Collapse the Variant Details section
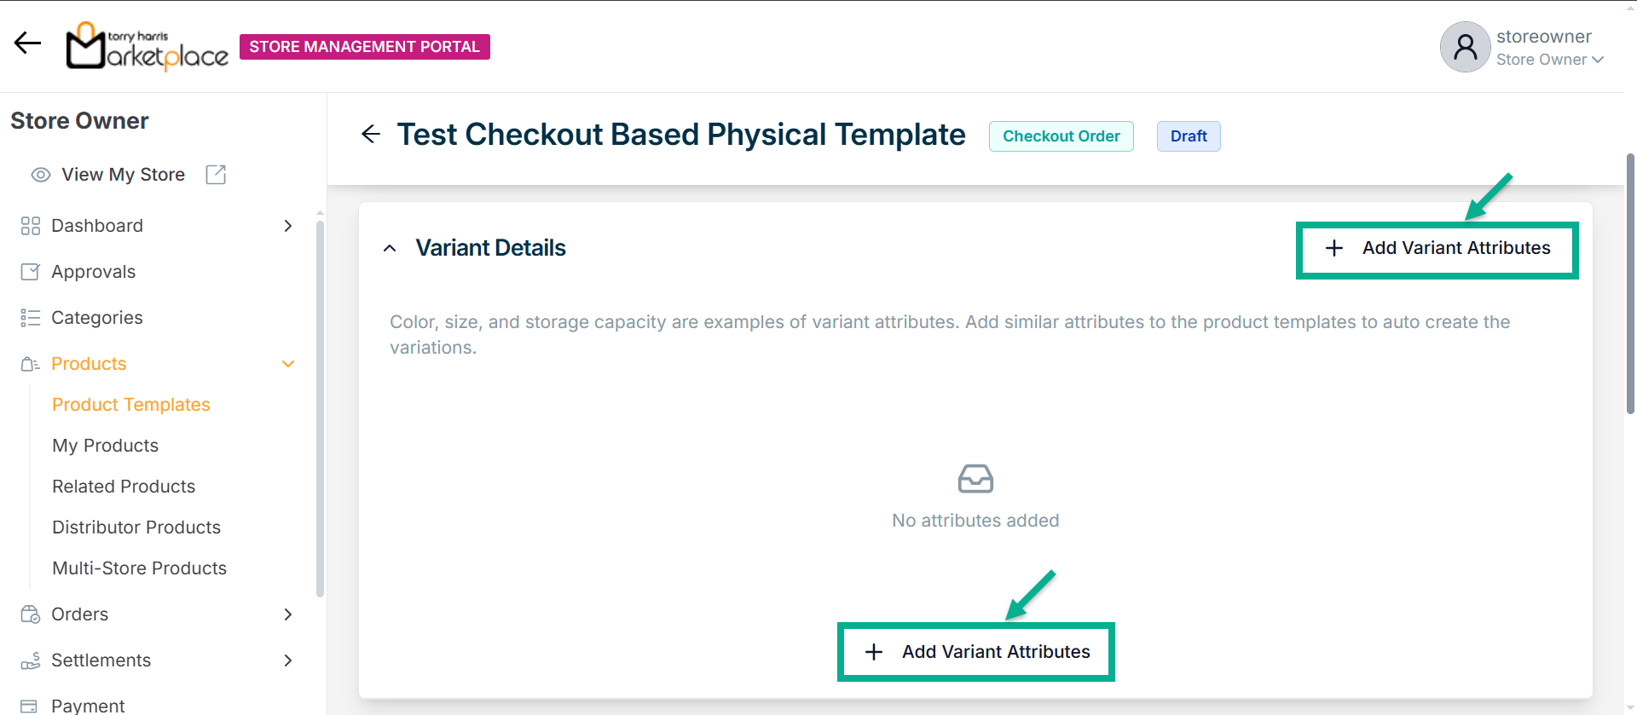 click(390, 248)
